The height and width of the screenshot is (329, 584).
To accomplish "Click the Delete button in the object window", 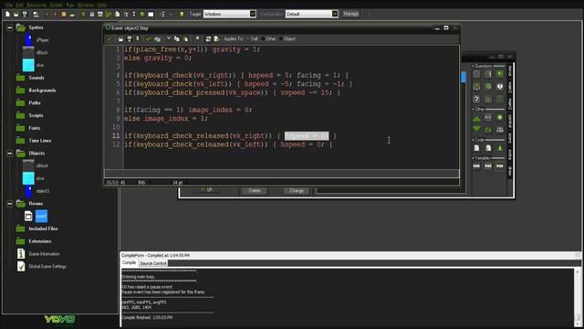I will click(x=255, y=191).
